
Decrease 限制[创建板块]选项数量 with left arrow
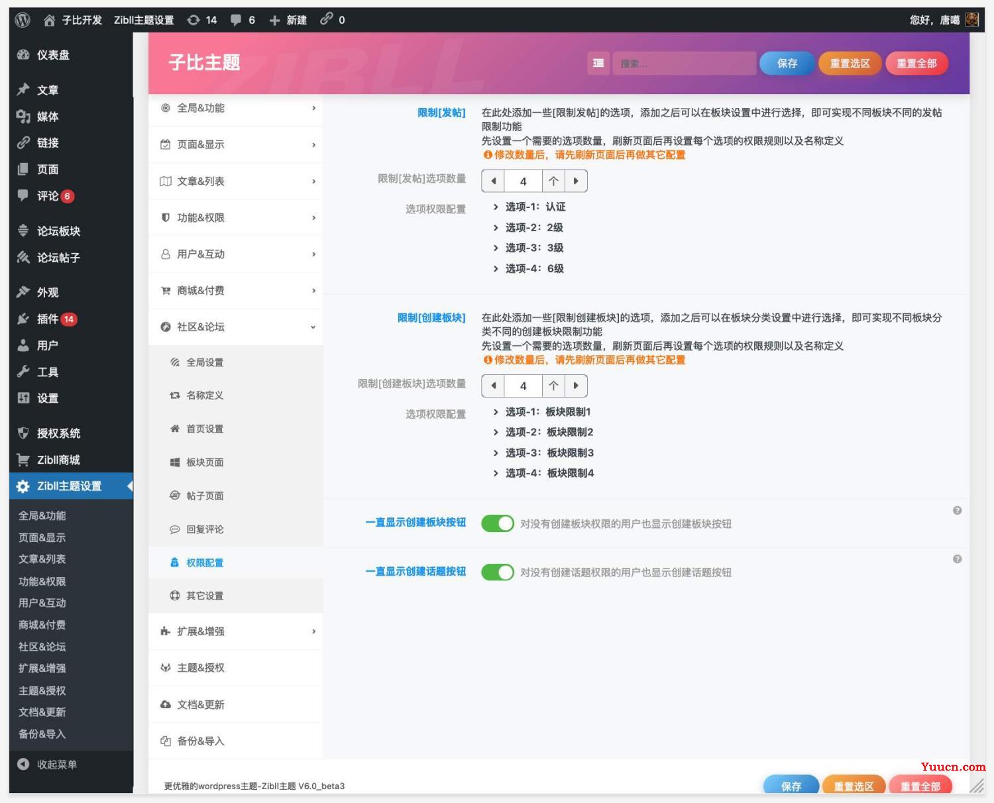(493, 386)
